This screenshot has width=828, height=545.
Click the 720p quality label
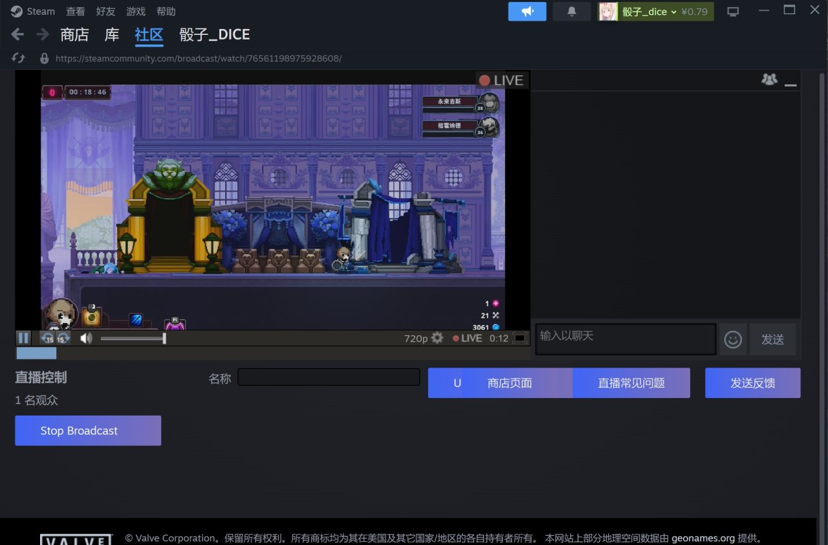point(416,339)
